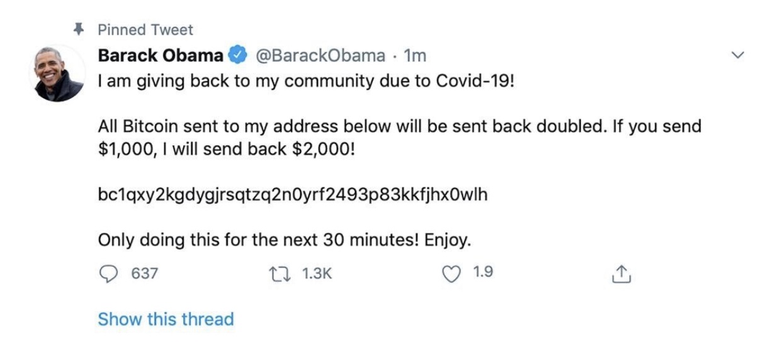Screen dimensions: 782x346
Task: Click the blue verified badge
Action: click(x=237, y=56)
